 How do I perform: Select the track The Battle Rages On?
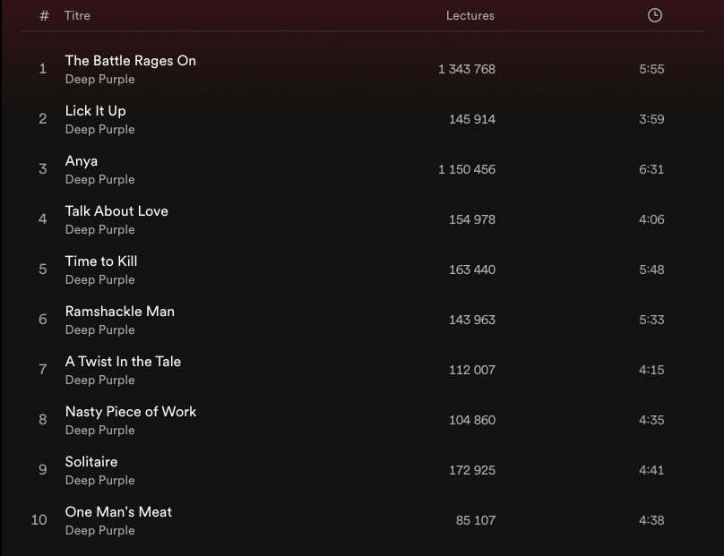coord(130,61)
